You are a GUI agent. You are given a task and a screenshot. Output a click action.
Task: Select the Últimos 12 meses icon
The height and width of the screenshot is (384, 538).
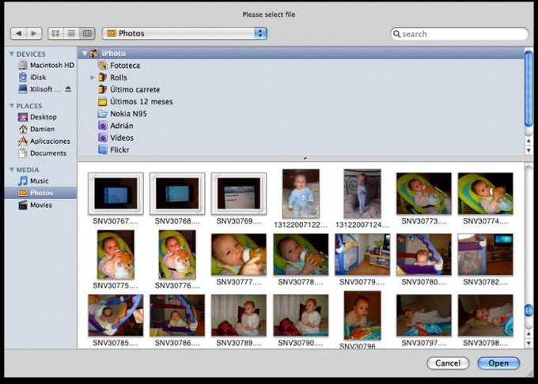(102, 102)
